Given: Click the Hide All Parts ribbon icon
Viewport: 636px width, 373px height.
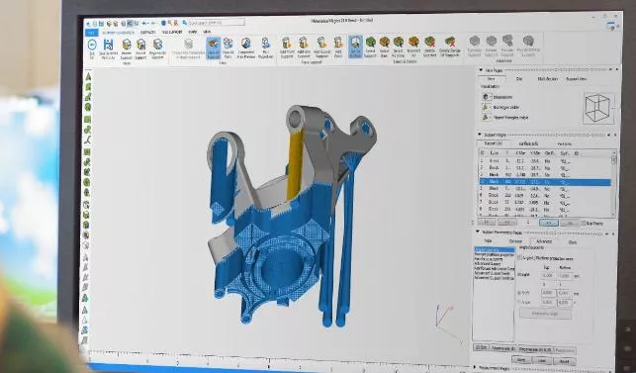Looking at the screenshot, I should [227, 48].
